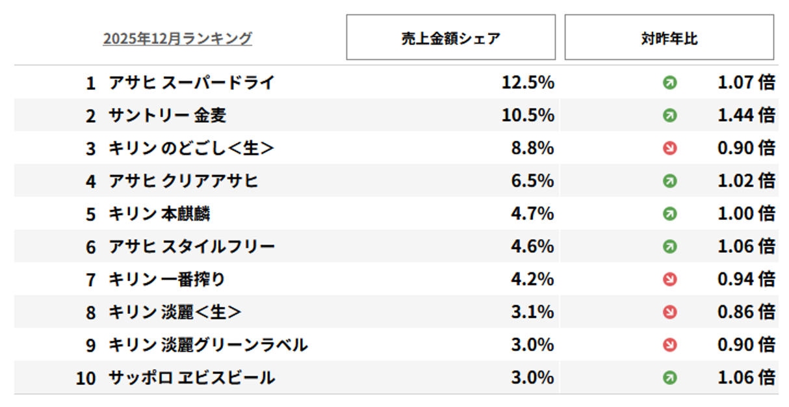Select the 対昨年比 column header button

(x=669, y=38)
